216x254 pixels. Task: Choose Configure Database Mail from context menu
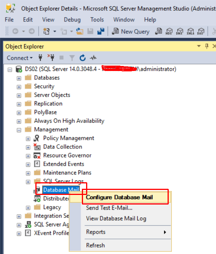coord(120,197)
